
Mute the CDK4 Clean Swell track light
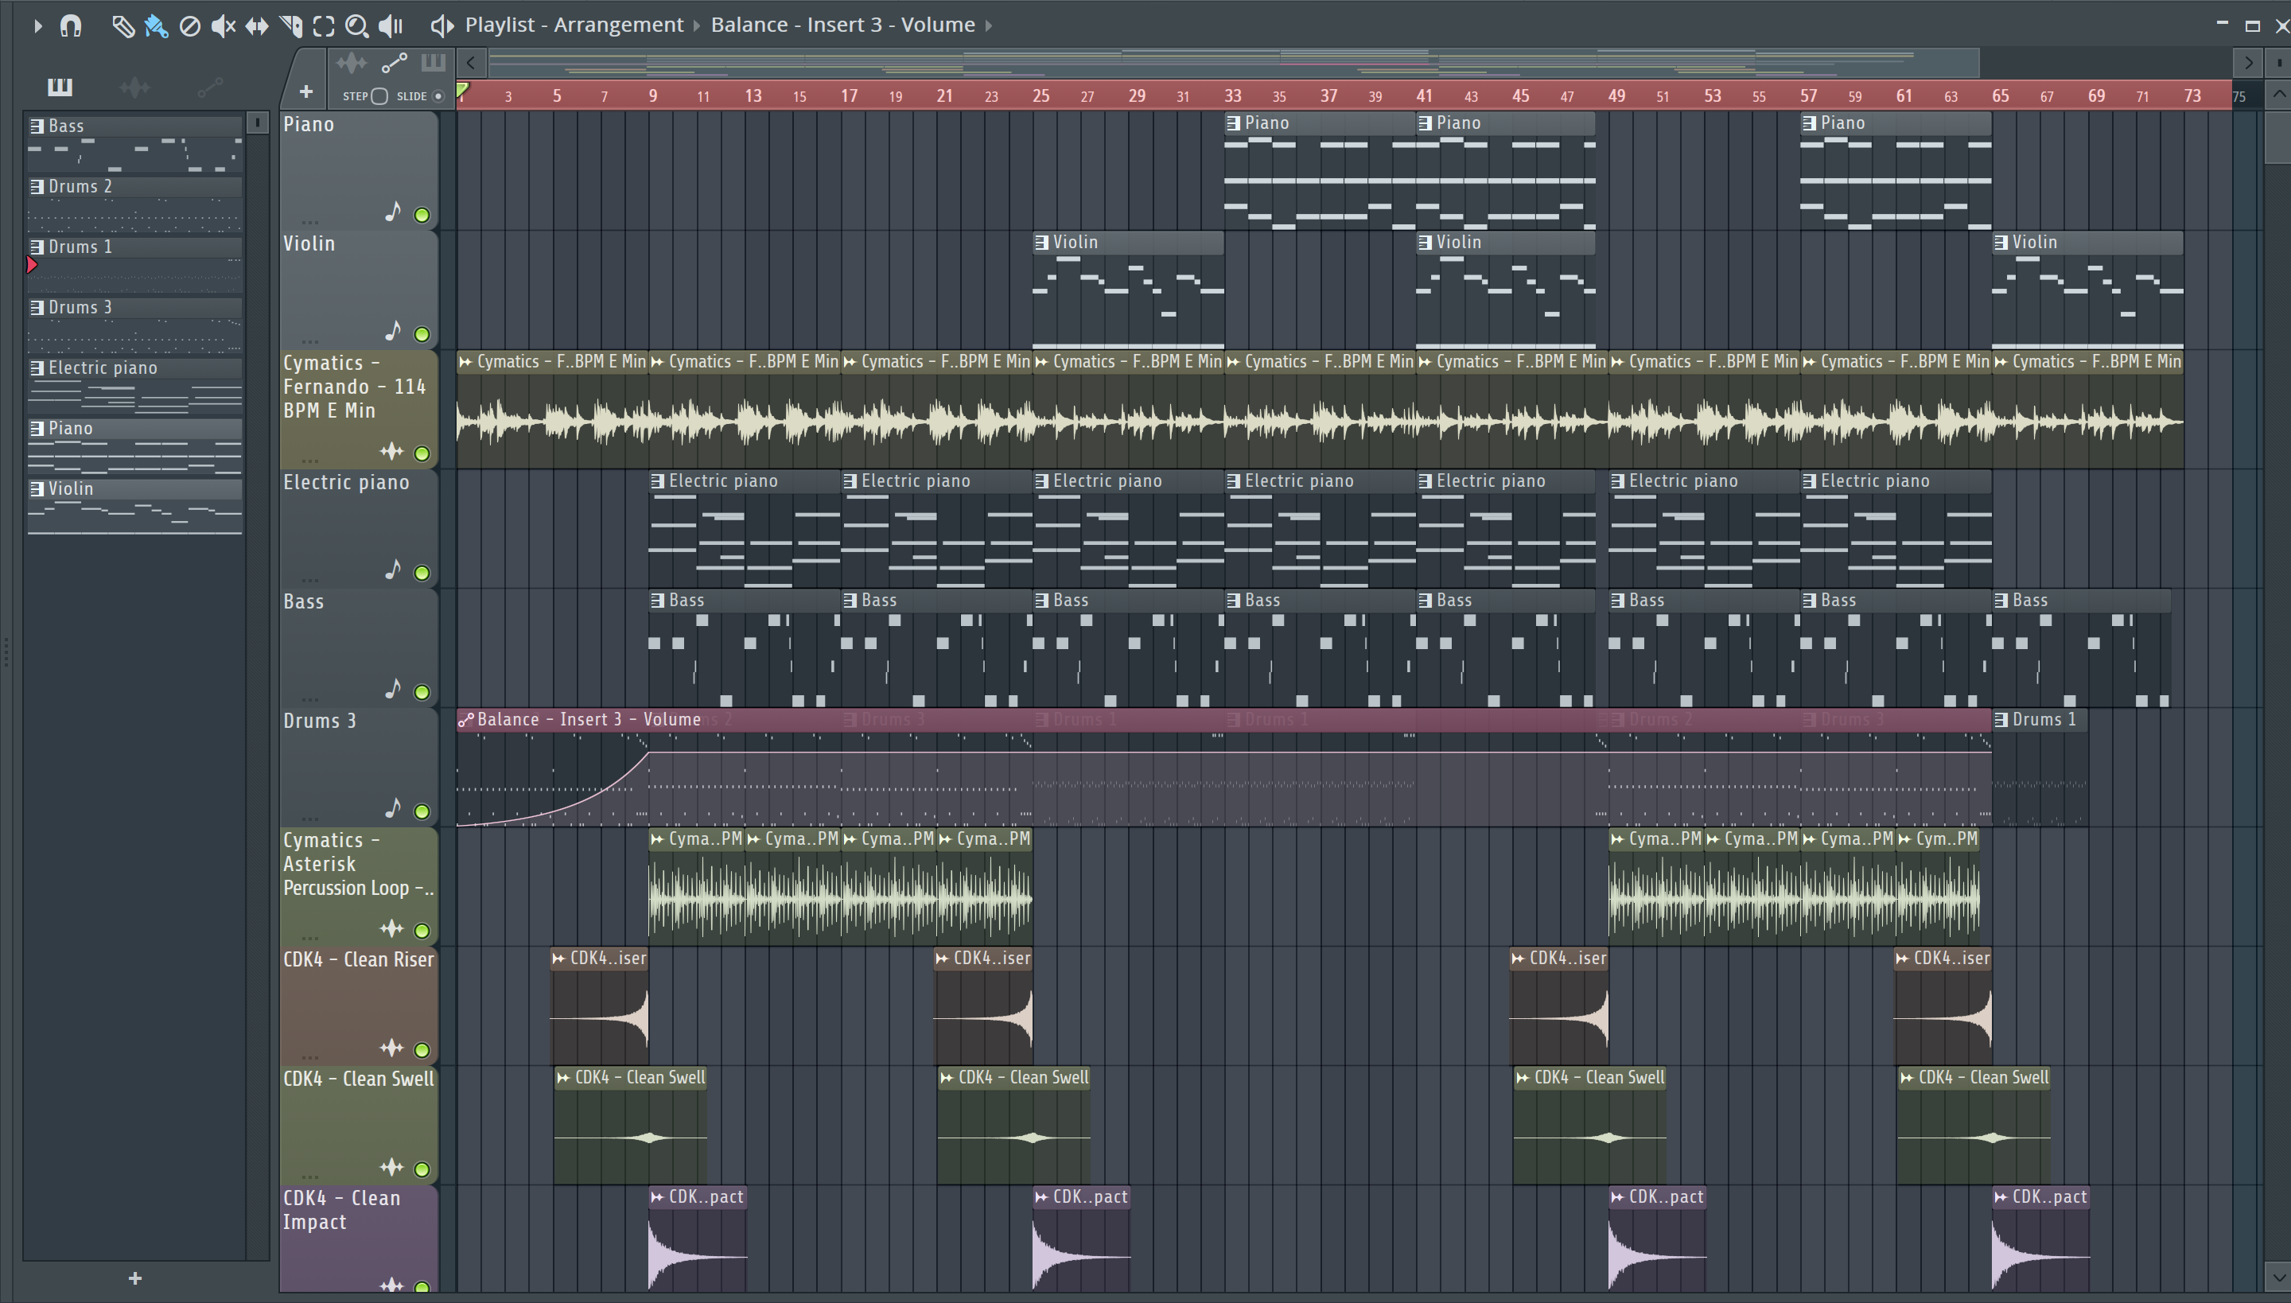point(422,1169)
